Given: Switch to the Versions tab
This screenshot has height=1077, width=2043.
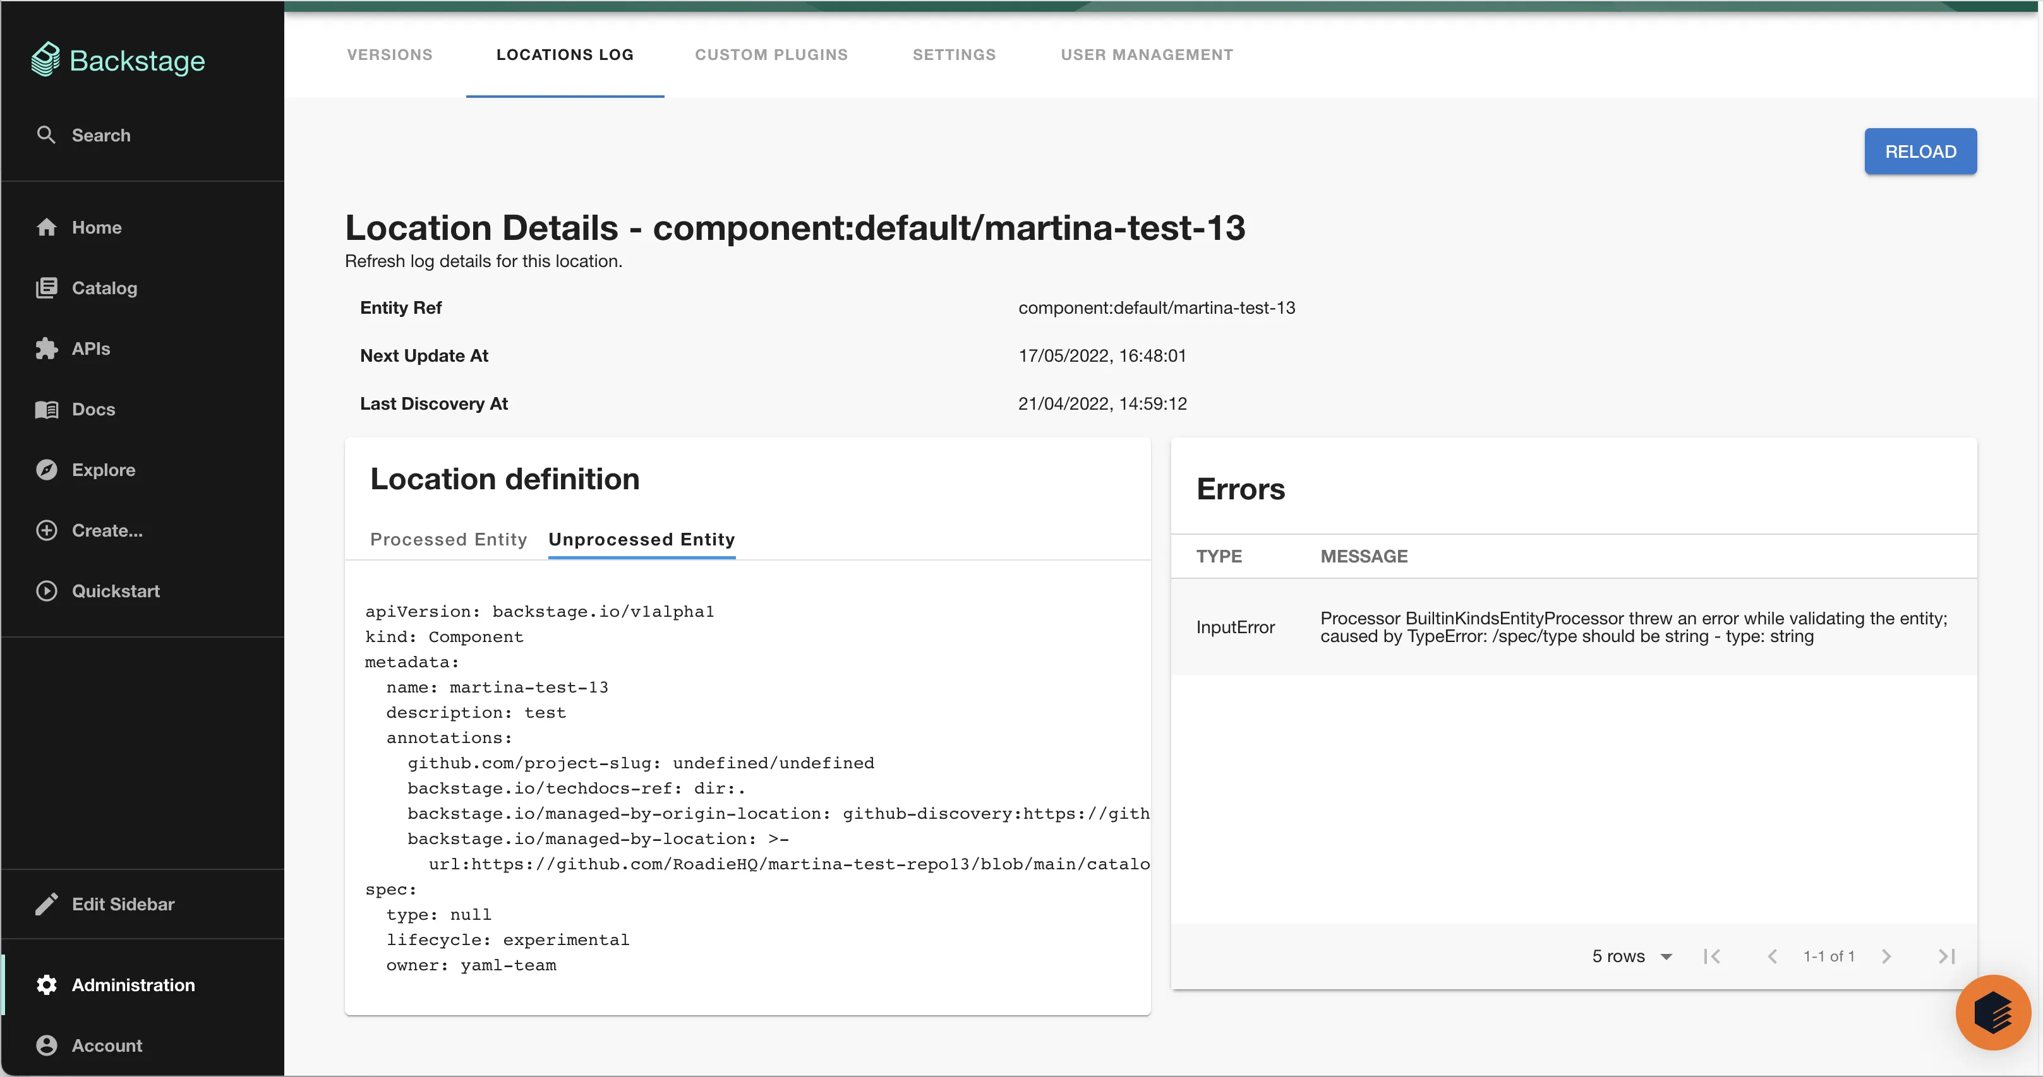Looking at the screenshot, I should click(x=389, y=55).
